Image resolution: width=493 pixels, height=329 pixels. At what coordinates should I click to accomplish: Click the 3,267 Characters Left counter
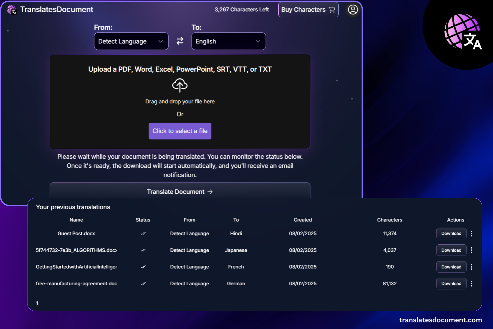click(x=242, y=10)
